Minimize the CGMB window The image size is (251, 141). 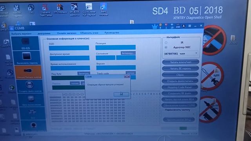pyautogui.click(x=195, y=26)
